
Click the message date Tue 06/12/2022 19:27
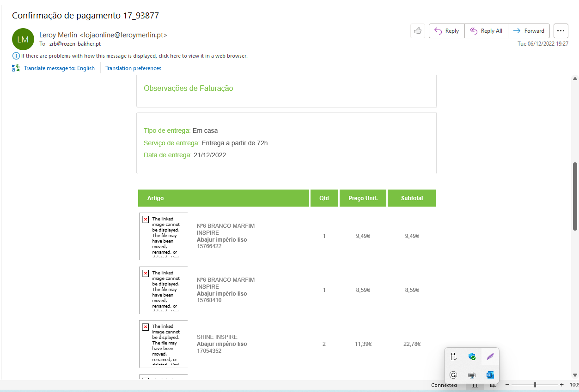543,44
